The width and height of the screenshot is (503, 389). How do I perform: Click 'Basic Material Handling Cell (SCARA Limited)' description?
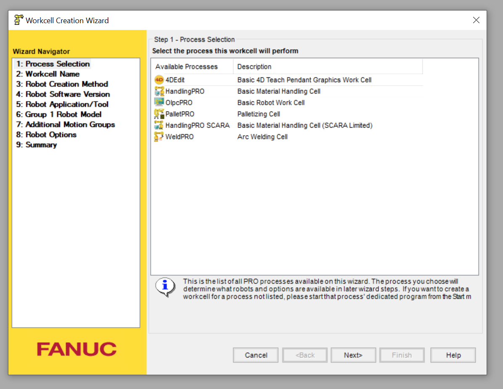pos(305,125)
